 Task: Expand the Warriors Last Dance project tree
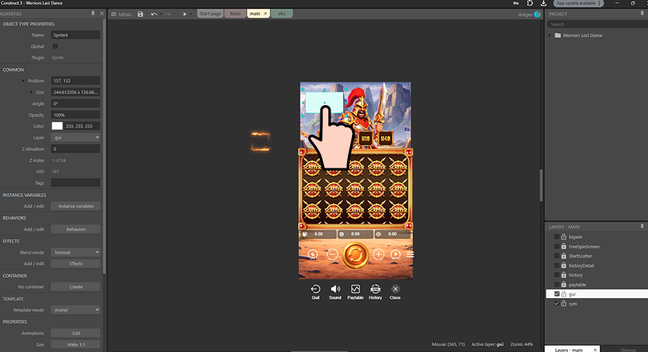click(x=549, y=35)
